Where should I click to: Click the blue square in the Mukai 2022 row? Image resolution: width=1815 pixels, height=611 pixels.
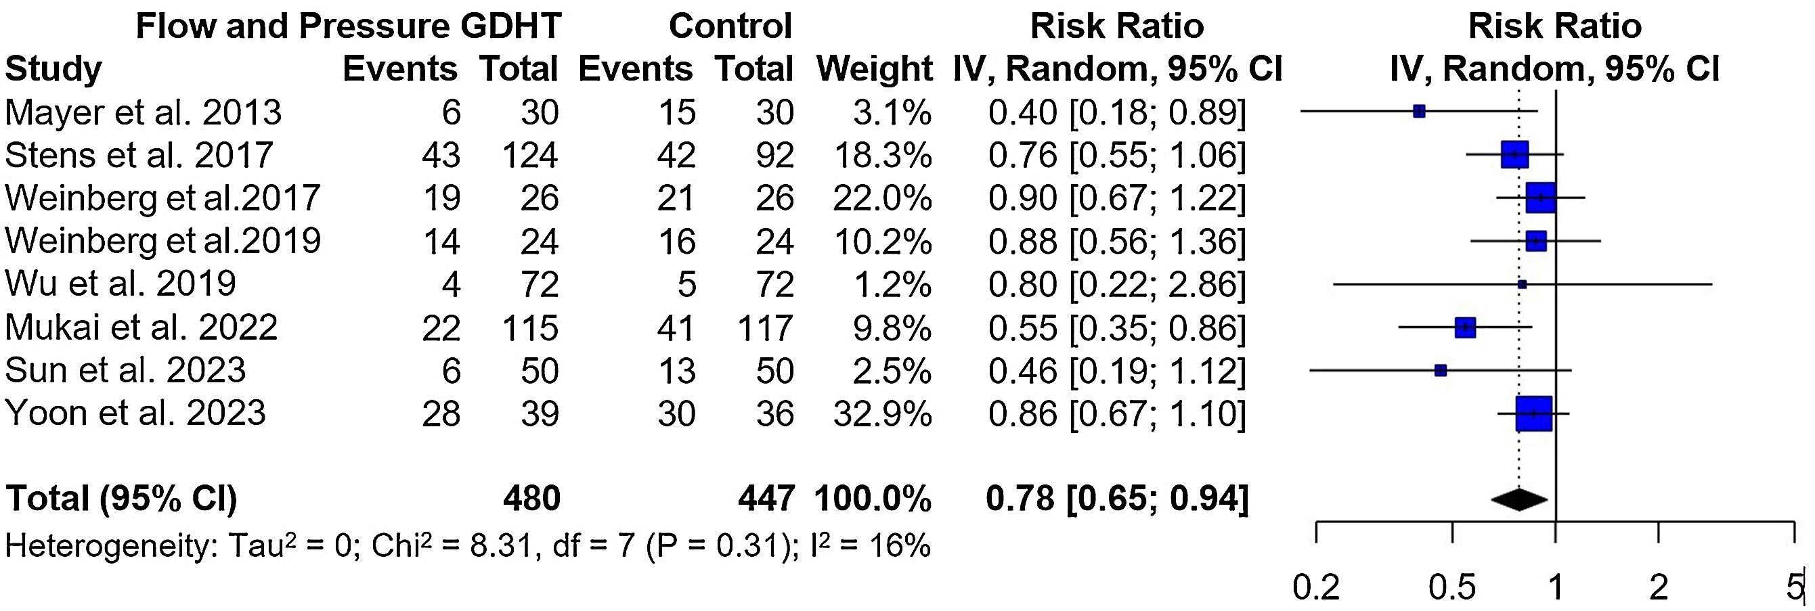coord(1465,327)
